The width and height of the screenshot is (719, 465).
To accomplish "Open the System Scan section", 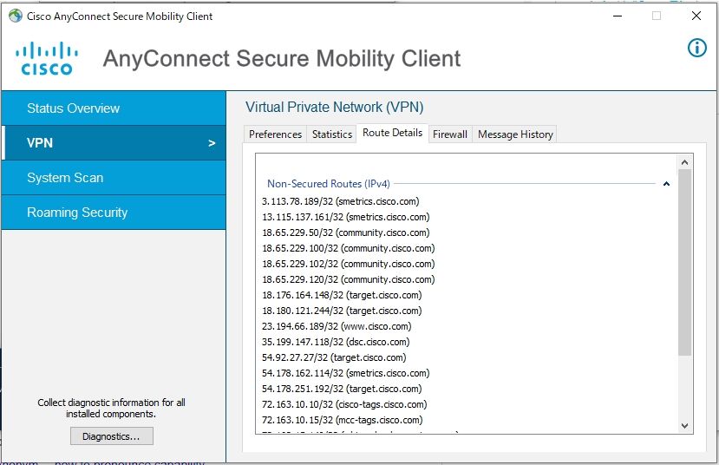I will 114,178.
